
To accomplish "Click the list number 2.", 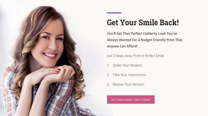I will tap(108, 75).
